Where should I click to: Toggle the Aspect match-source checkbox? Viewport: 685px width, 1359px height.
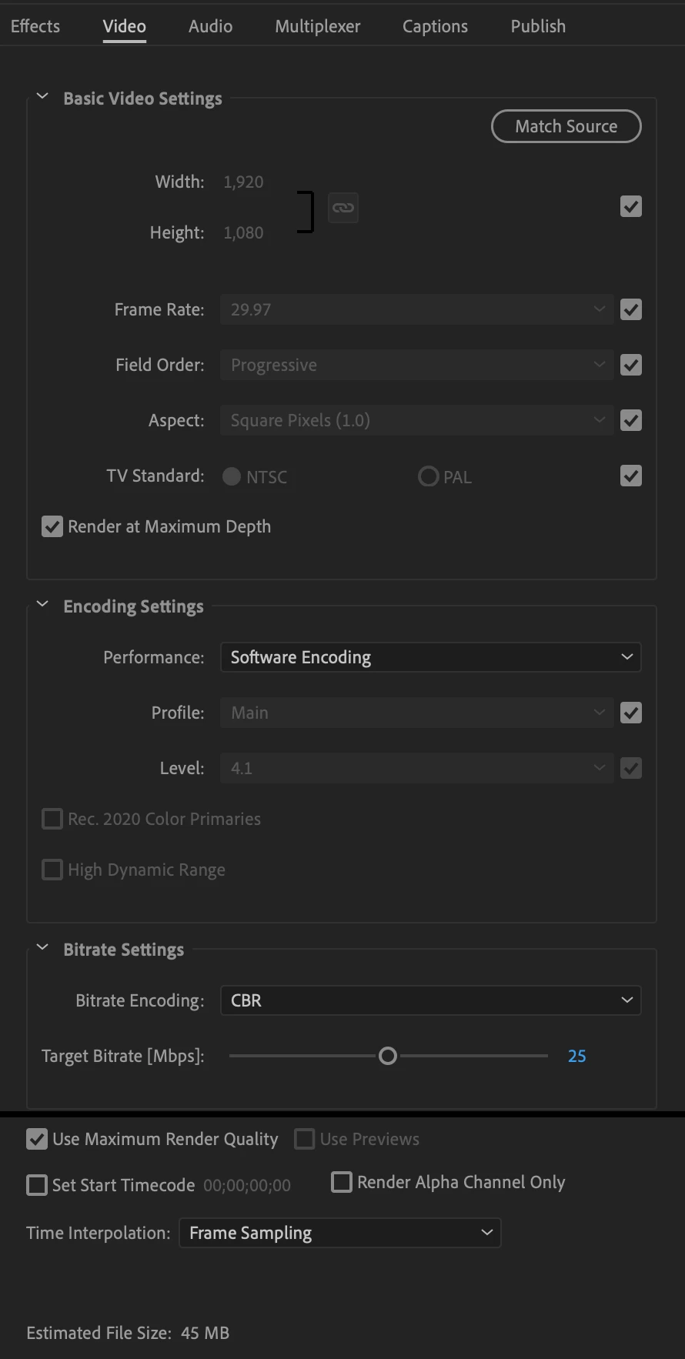(631, 420)
